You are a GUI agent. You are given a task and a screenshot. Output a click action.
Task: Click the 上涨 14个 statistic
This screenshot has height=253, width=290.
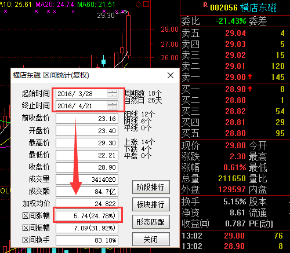click(x=139, y=142)
